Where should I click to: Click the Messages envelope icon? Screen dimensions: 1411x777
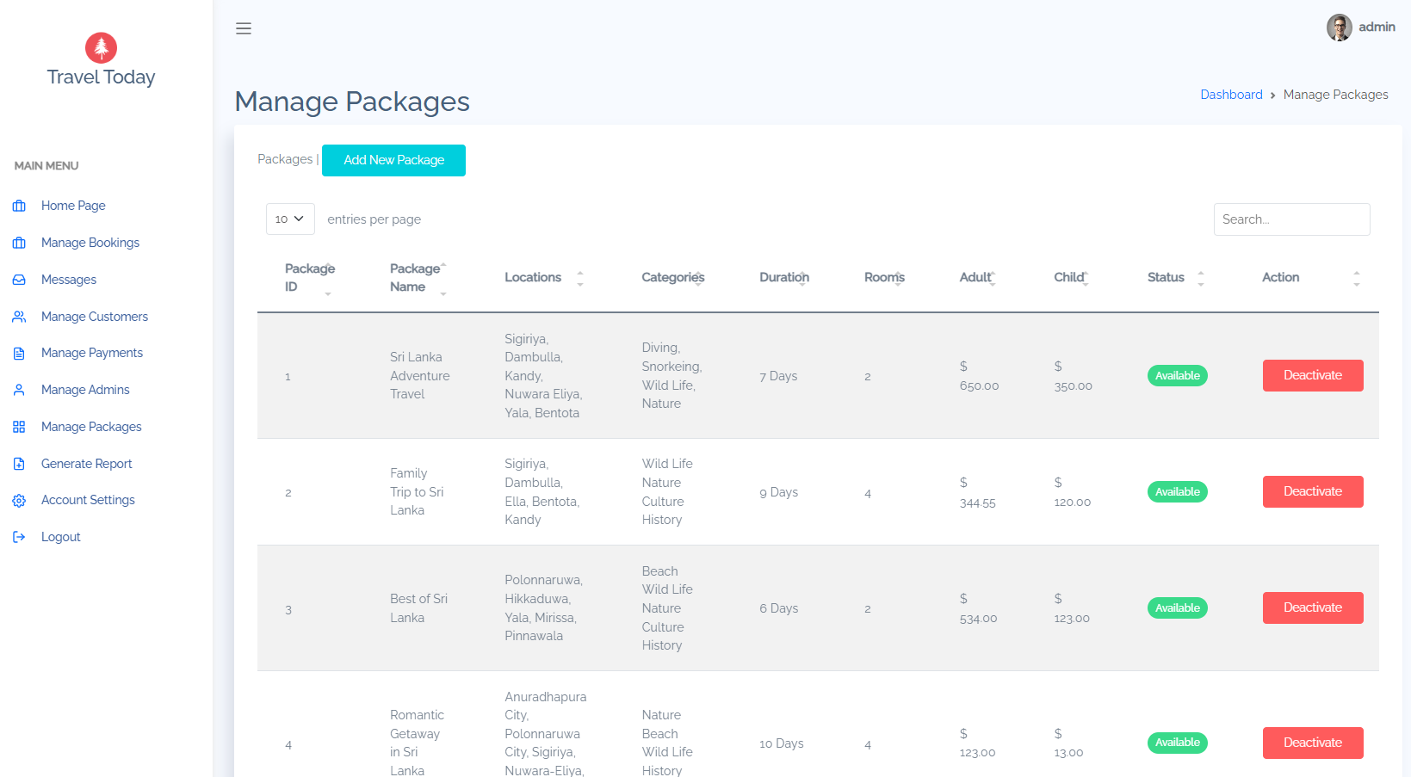[19, 279]
